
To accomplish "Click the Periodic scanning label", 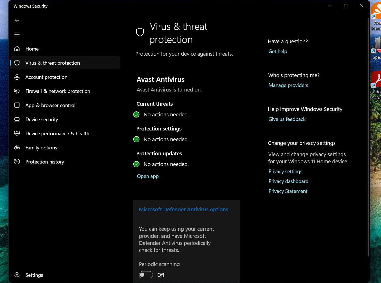I will pyautogui.click(x=159, y=264).
